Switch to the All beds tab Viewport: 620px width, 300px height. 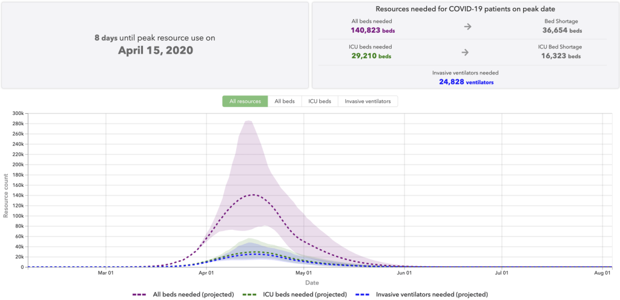[x=285, y=101]
